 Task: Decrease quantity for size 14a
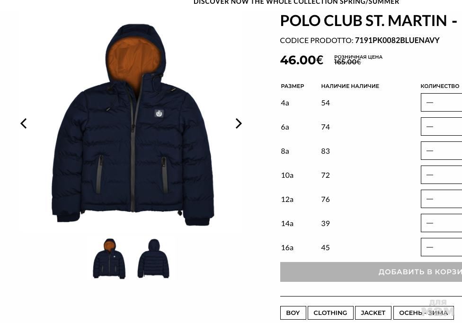pyautogui.click(x=430, y=223)
